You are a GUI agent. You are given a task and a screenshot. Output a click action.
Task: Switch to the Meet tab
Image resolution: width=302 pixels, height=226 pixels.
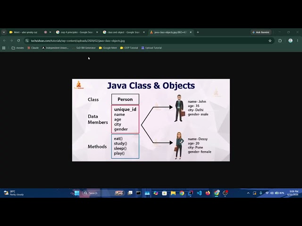pos(25,32)
